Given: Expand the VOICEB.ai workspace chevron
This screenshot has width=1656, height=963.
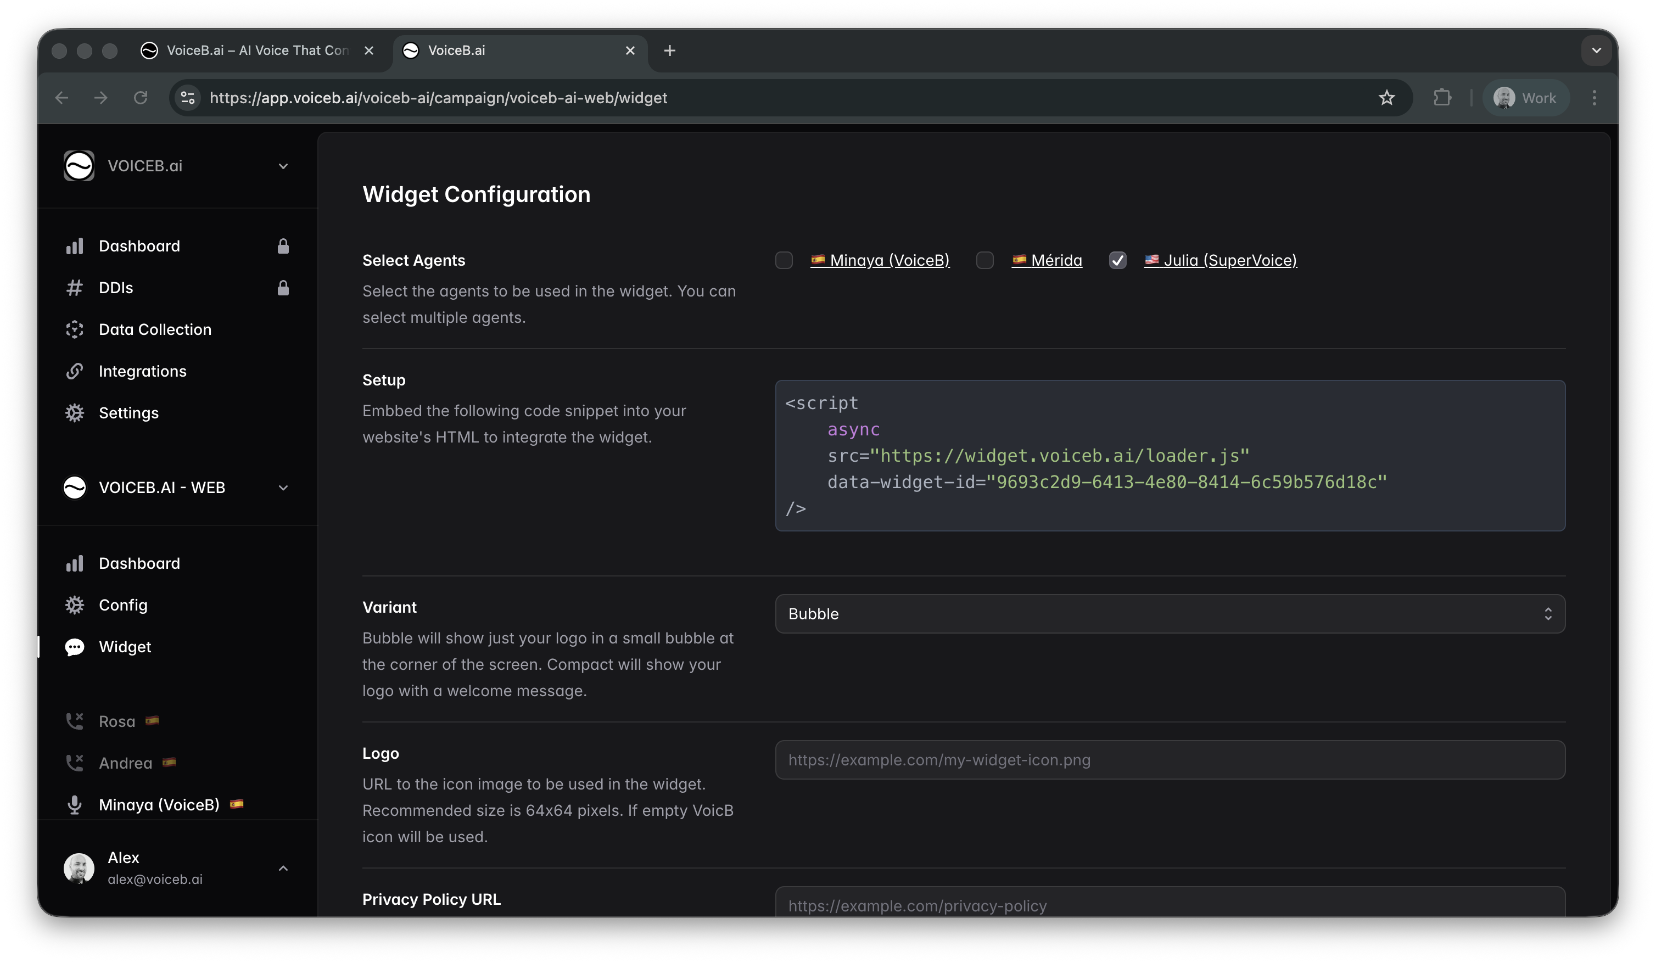Looking at the screenshot, I should 283,166.
